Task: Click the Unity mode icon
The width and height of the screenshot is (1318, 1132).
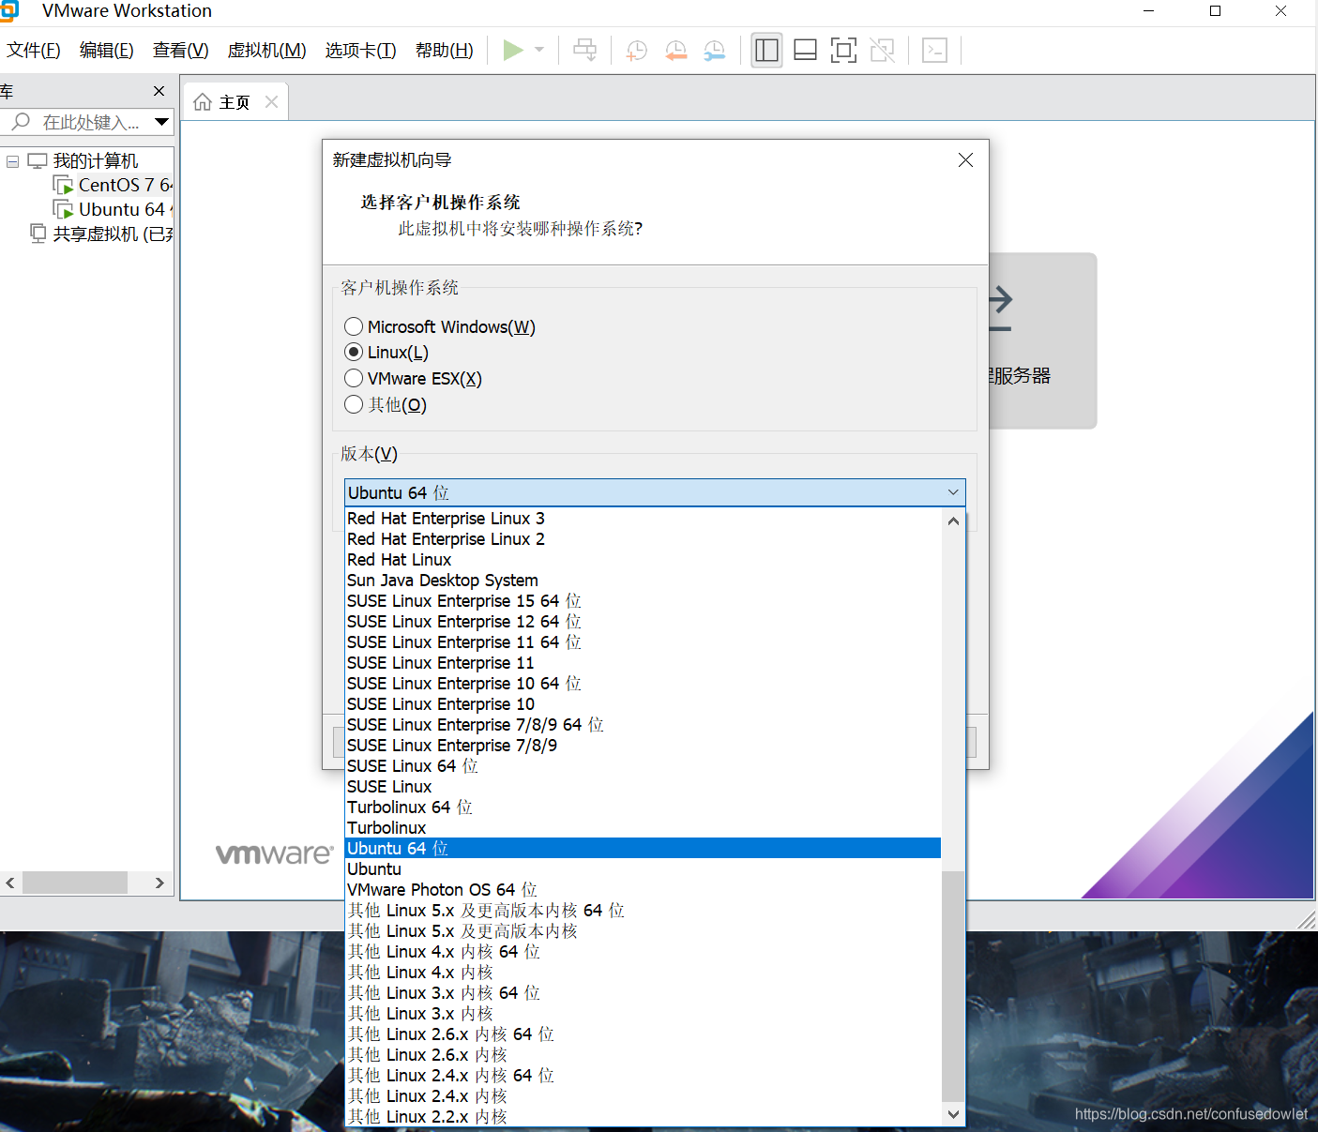Action: [x=883, y=50]
